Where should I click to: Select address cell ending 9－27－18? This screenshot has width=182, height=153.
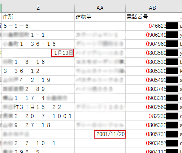tap(38, 125)
